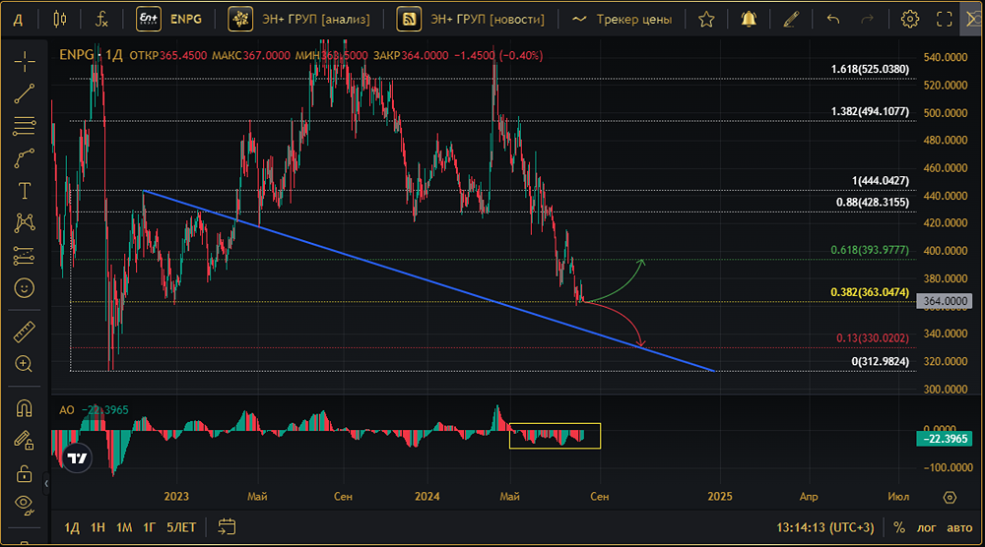Select the 1Н time range
This screenshot has height=547, width=985.
(x=98, y=527)
